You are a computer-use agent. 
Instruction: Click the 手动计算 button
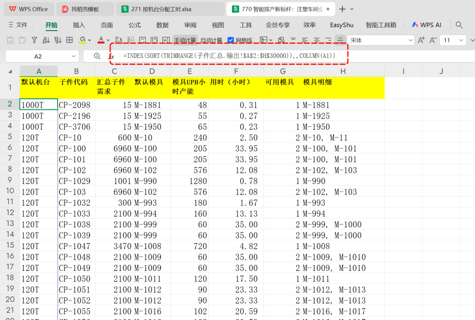tap(185, 40)
